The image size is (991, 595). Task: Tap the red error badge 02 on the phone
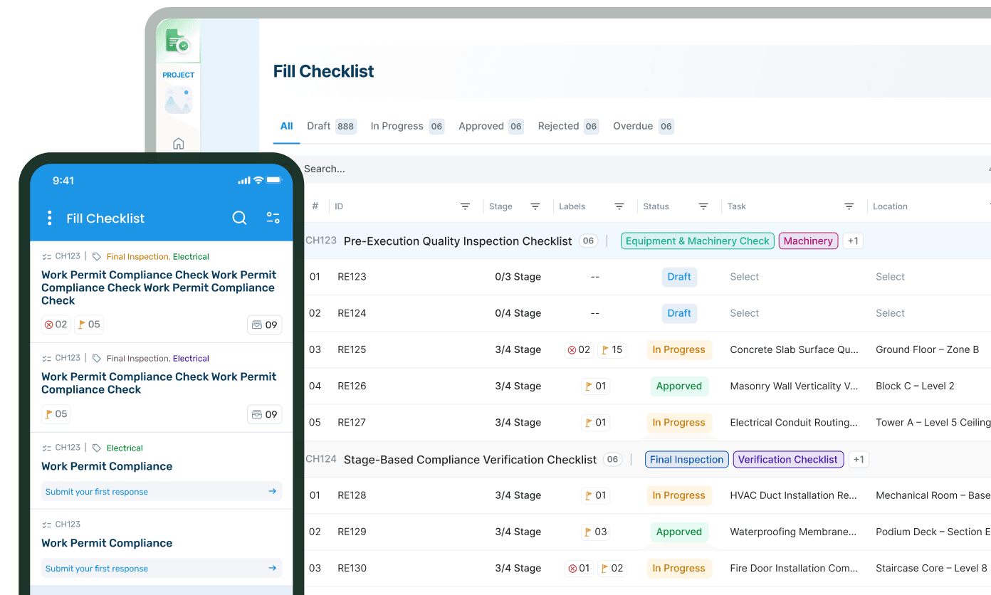tap(56, 325)
